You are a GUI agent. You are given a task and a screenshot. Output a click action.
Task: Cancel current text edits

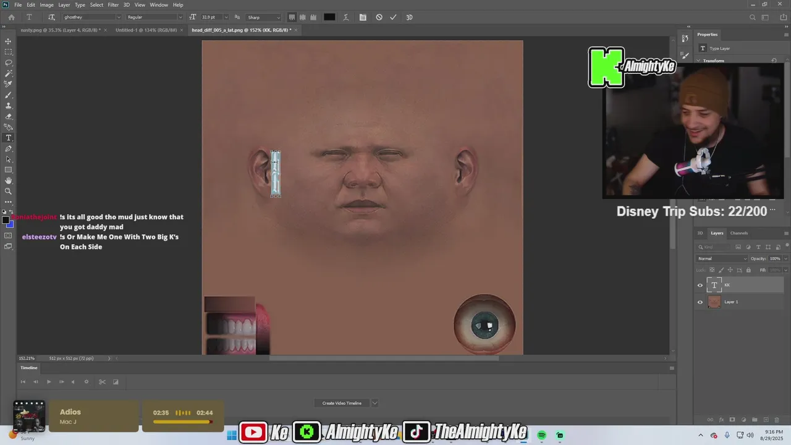[379, 17]
